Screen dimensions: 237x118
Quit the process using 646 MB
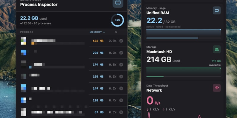coord(121,41)
